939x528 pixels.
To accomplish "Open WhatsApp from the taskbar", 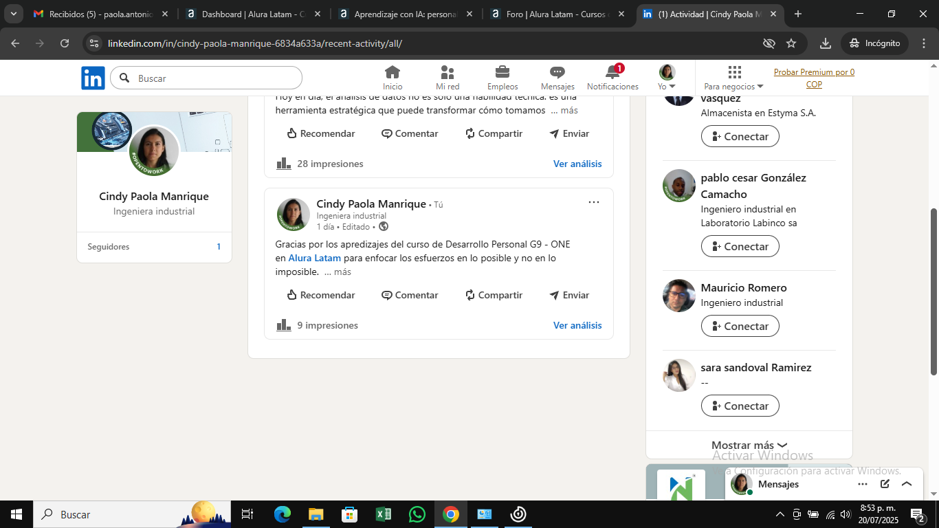I will (417, 514).
